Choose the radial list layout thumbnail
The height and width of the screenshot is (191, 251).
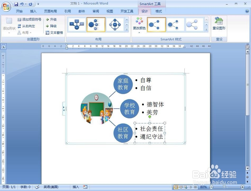[x=96, y=25]
